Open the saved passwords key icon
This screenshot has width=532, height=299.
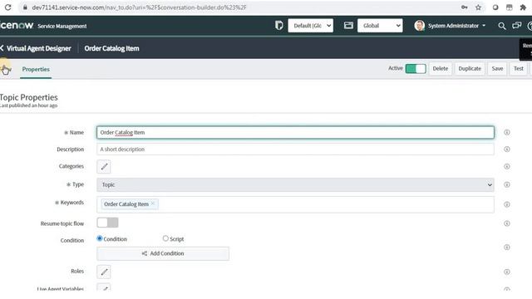[464, 7]
